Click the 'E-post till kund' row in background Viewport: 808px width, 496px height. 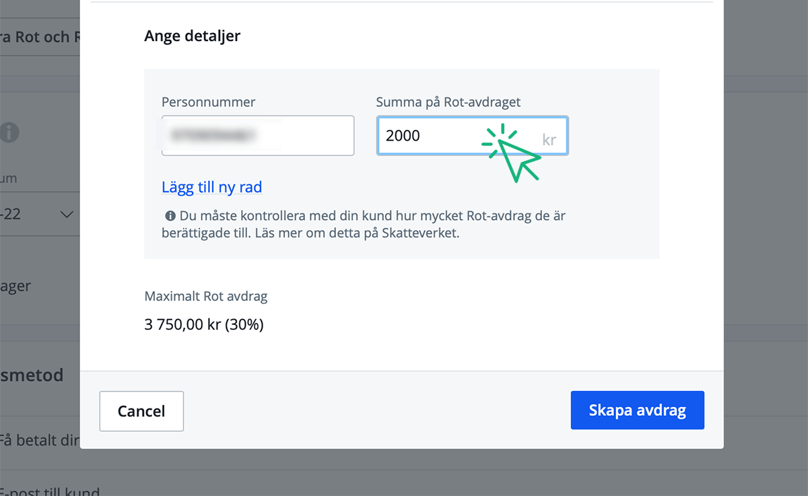[x=48, y=491]
